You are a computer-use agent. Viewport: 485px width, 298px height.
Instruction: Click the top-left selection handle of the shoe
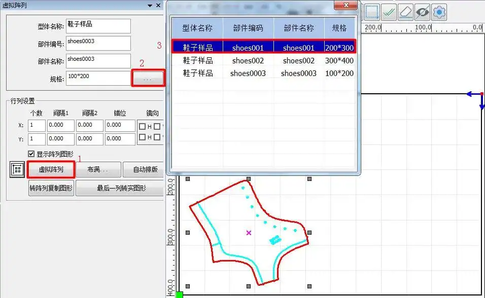tap(187, 179)
